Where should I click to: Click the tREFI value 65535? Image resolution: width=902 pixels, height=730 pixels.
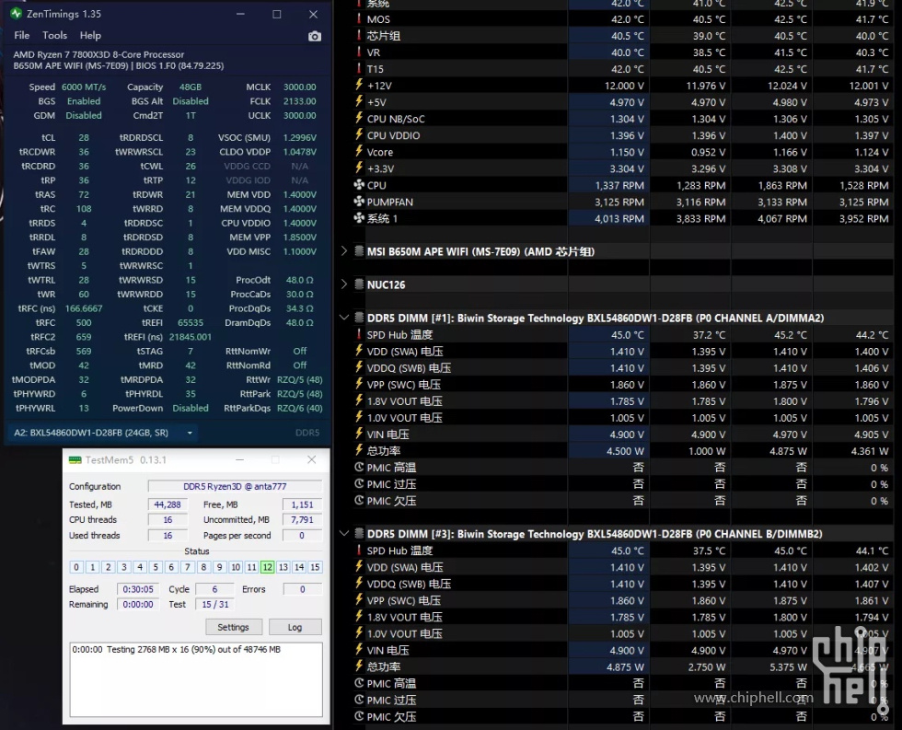coord(191,323)
